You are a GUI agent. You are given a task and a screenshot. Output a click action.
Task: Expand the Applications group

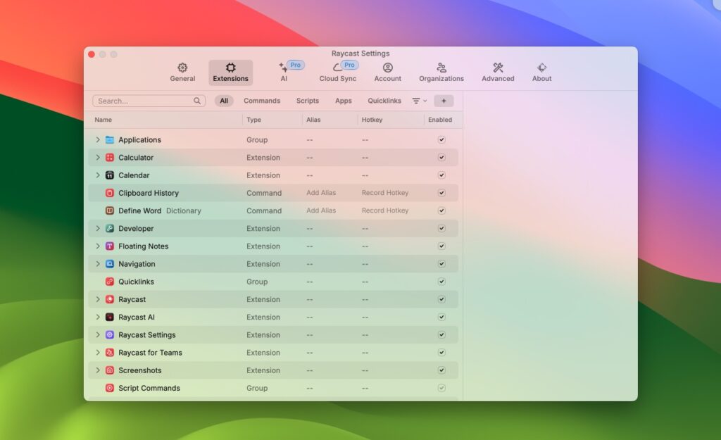pos(98,139)
